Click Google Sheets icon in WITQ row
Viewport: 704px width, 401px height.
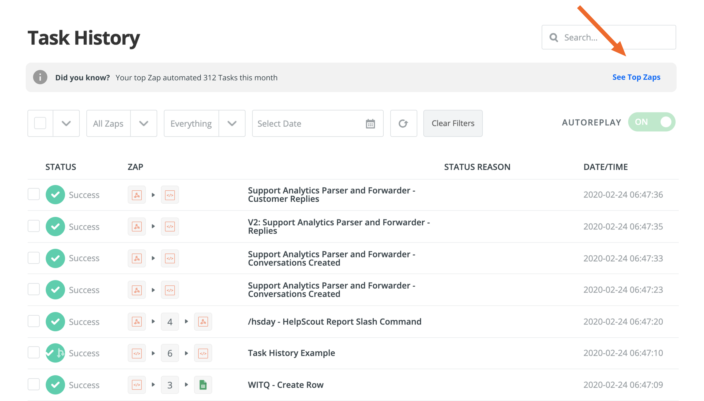click(x=203, y=385)
